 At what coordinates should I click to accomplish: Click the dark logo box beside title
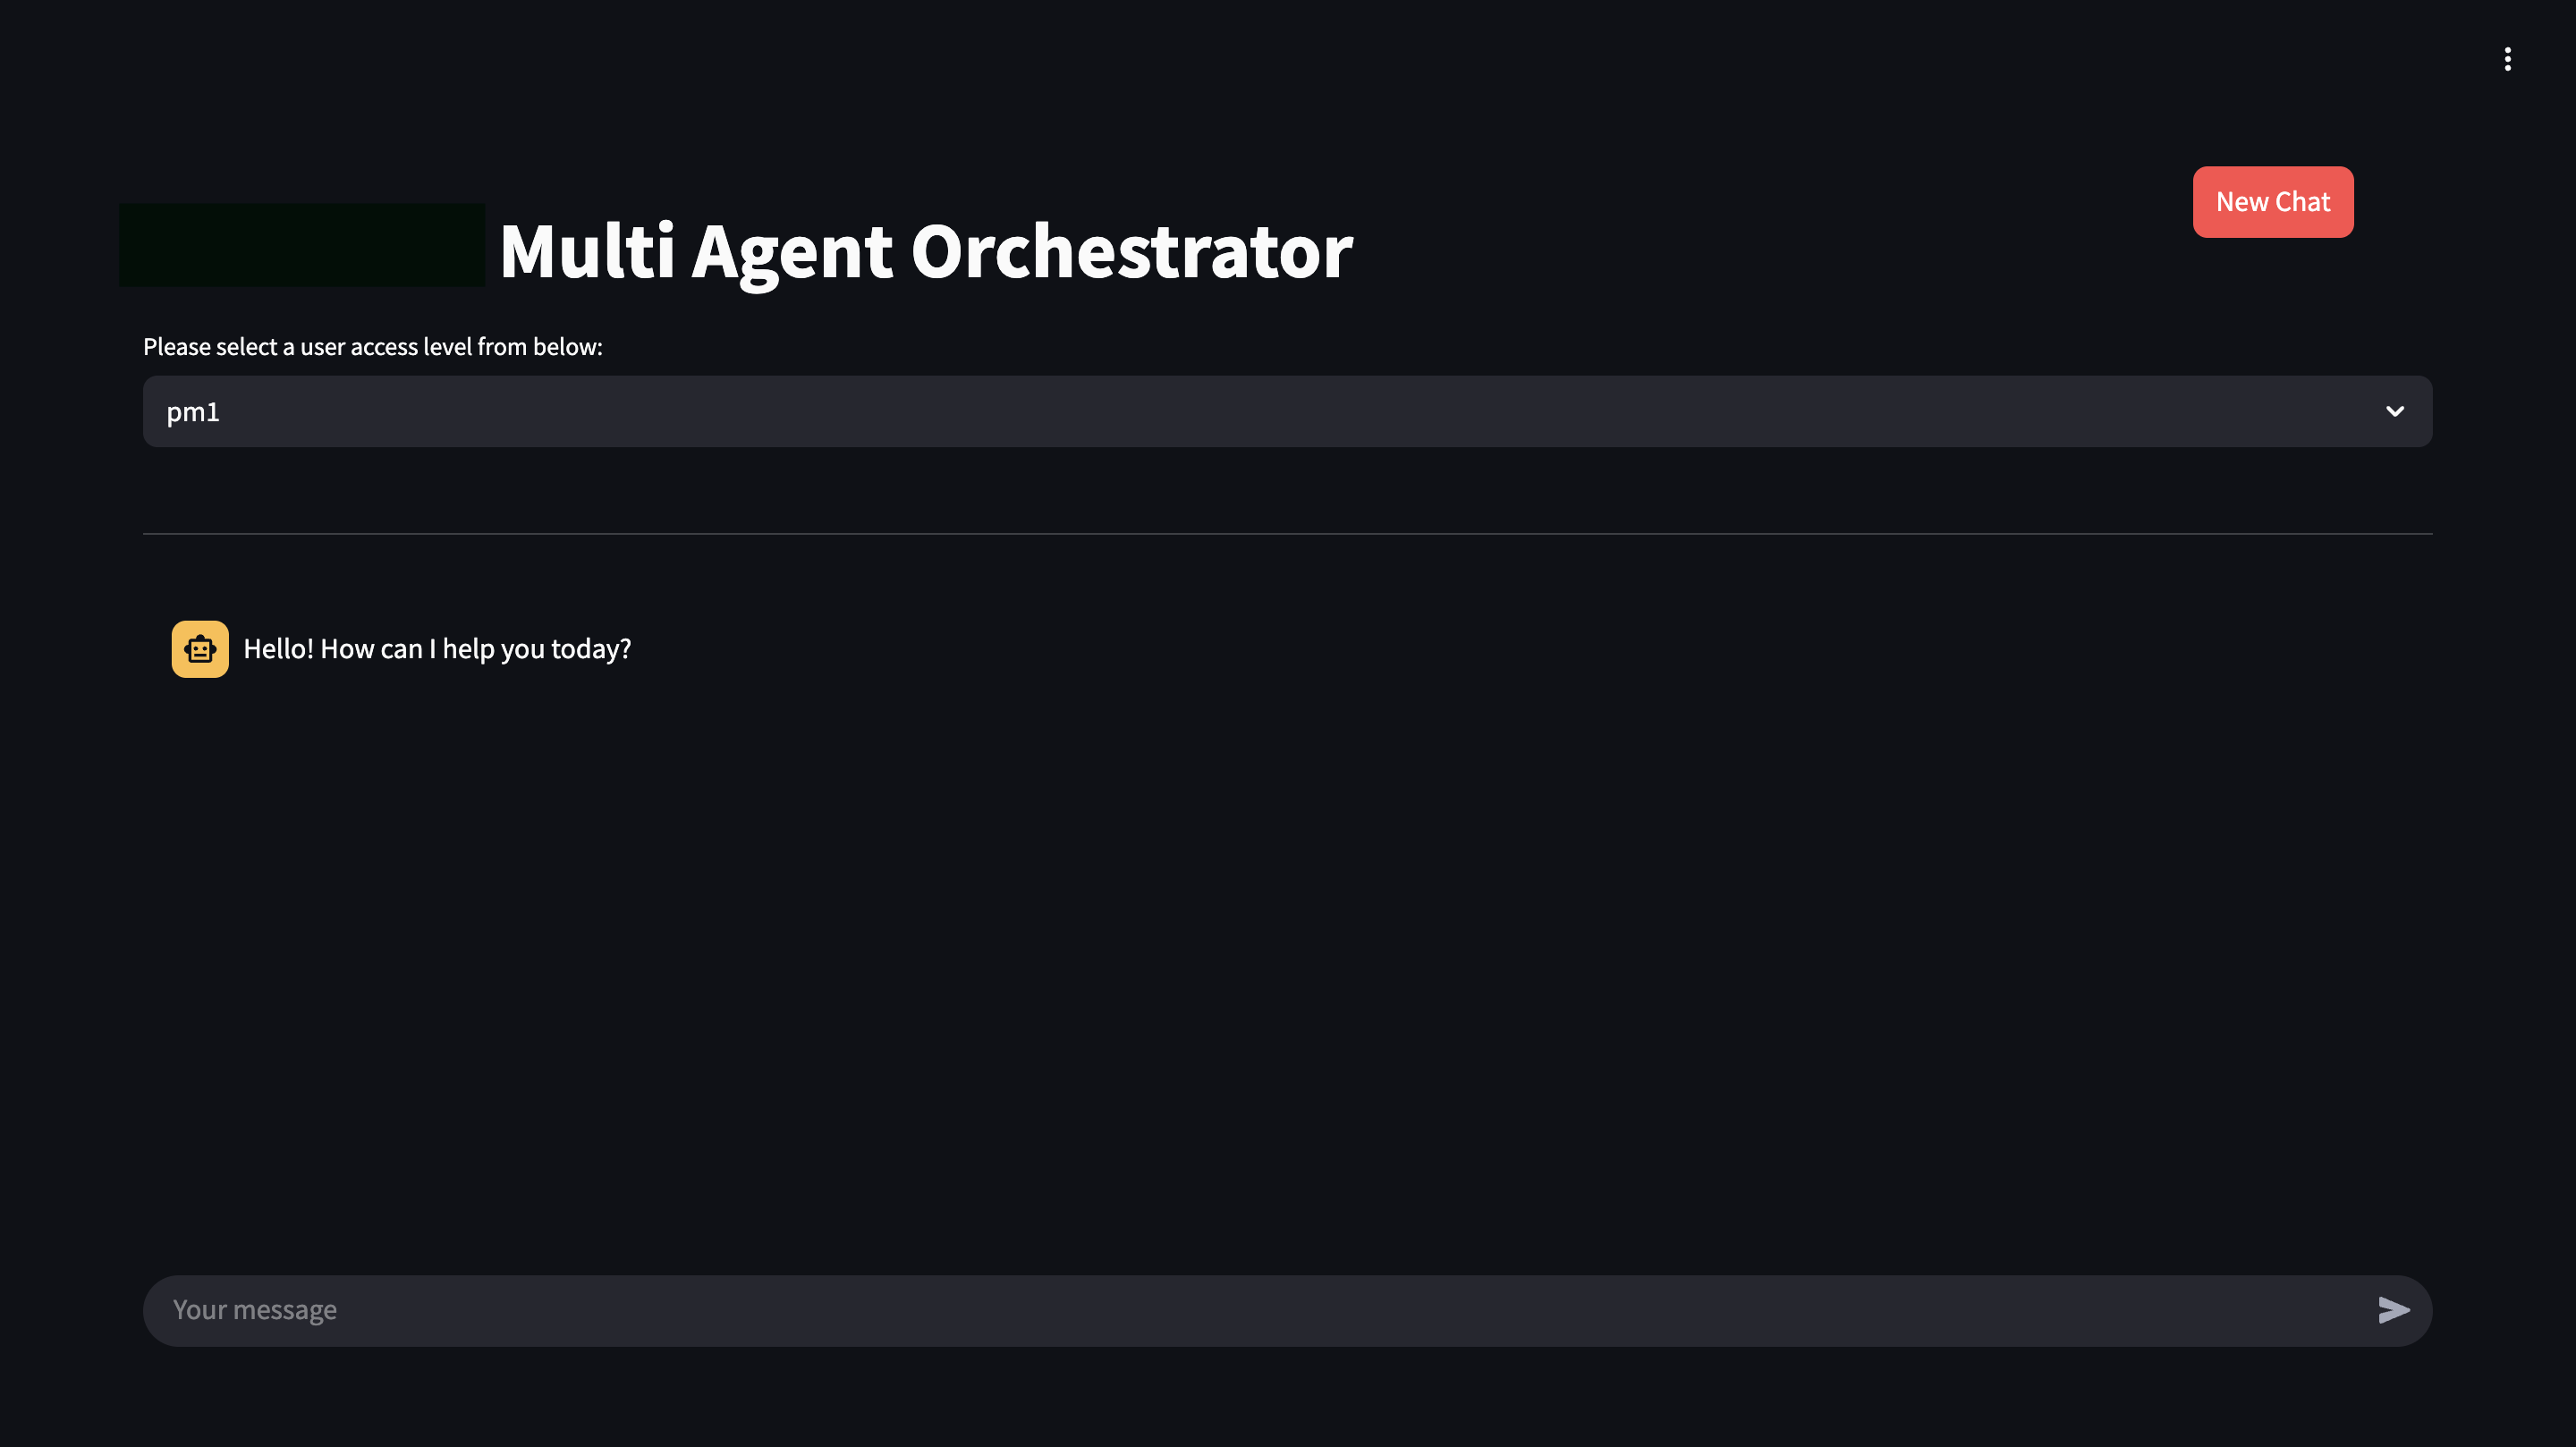302,245
